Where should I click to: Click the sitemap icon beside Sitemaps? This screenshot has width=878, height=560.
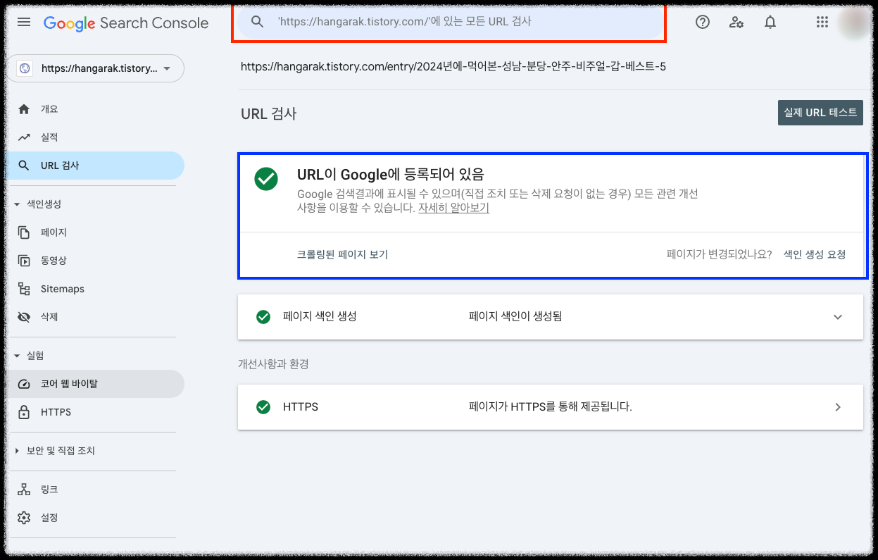tap(24, 289)
